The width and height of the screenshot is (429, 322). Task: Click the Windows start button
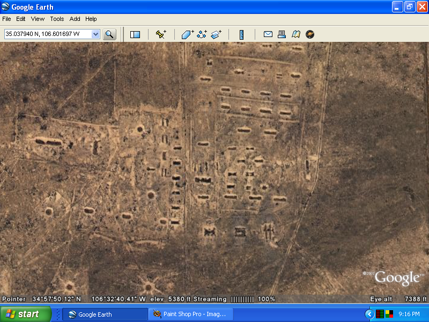[25, 314]
